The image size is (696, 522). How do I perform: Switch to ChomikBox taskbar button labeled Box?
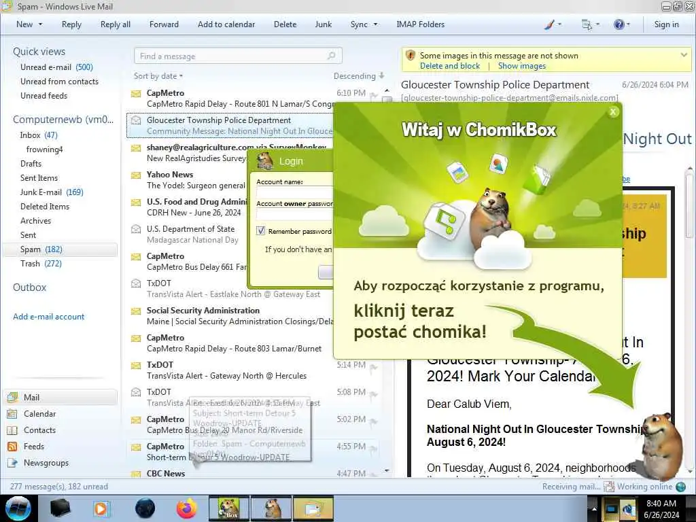point(228,508)
